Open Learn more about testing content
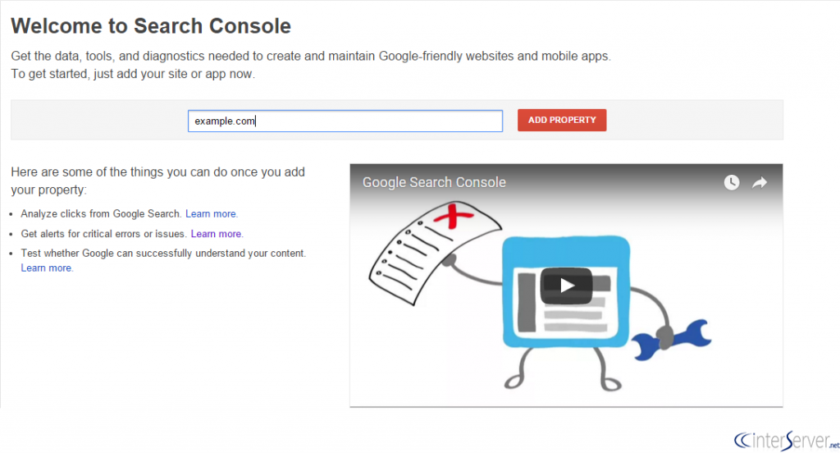Viewport: 840px width, 453px height. point(46,268)
